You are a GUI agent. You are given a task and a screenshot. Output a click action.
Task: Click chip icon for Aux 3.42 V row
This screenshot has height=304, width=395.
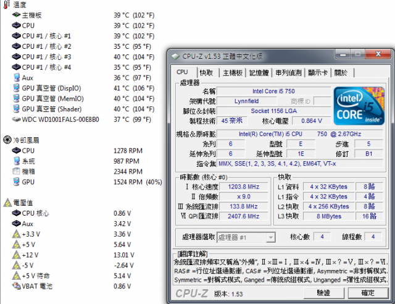(x=16, y=224)
